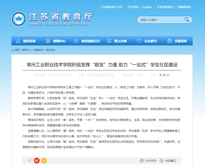205x167 pixels.
Task: Click the home icon in breadcrumb
Action: click(x=13, y=50)
